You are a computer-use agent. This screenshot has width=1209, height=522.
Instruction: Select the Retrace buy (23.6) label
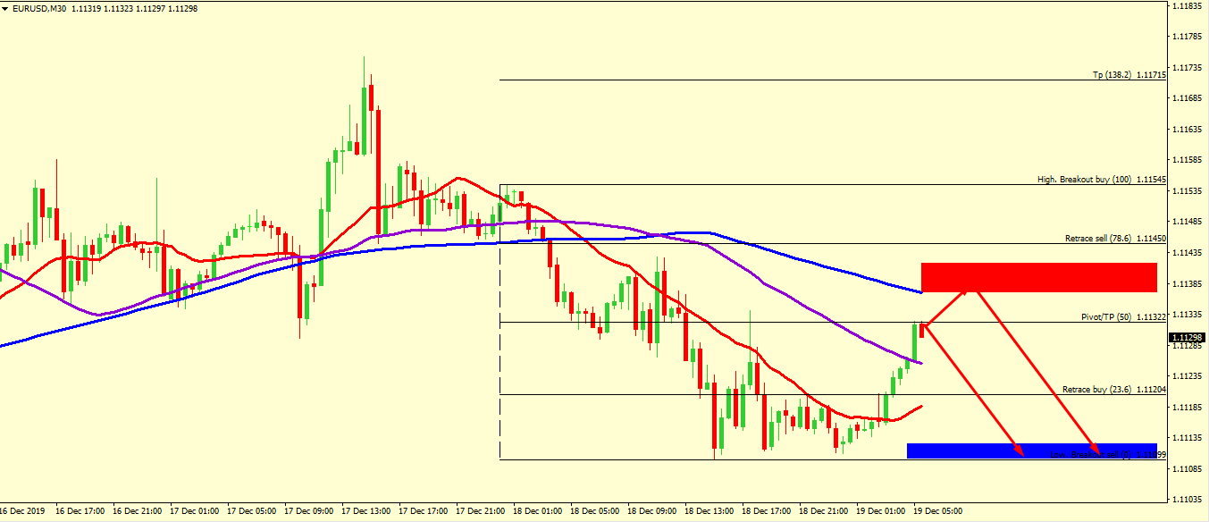[x=1113, y=390]
